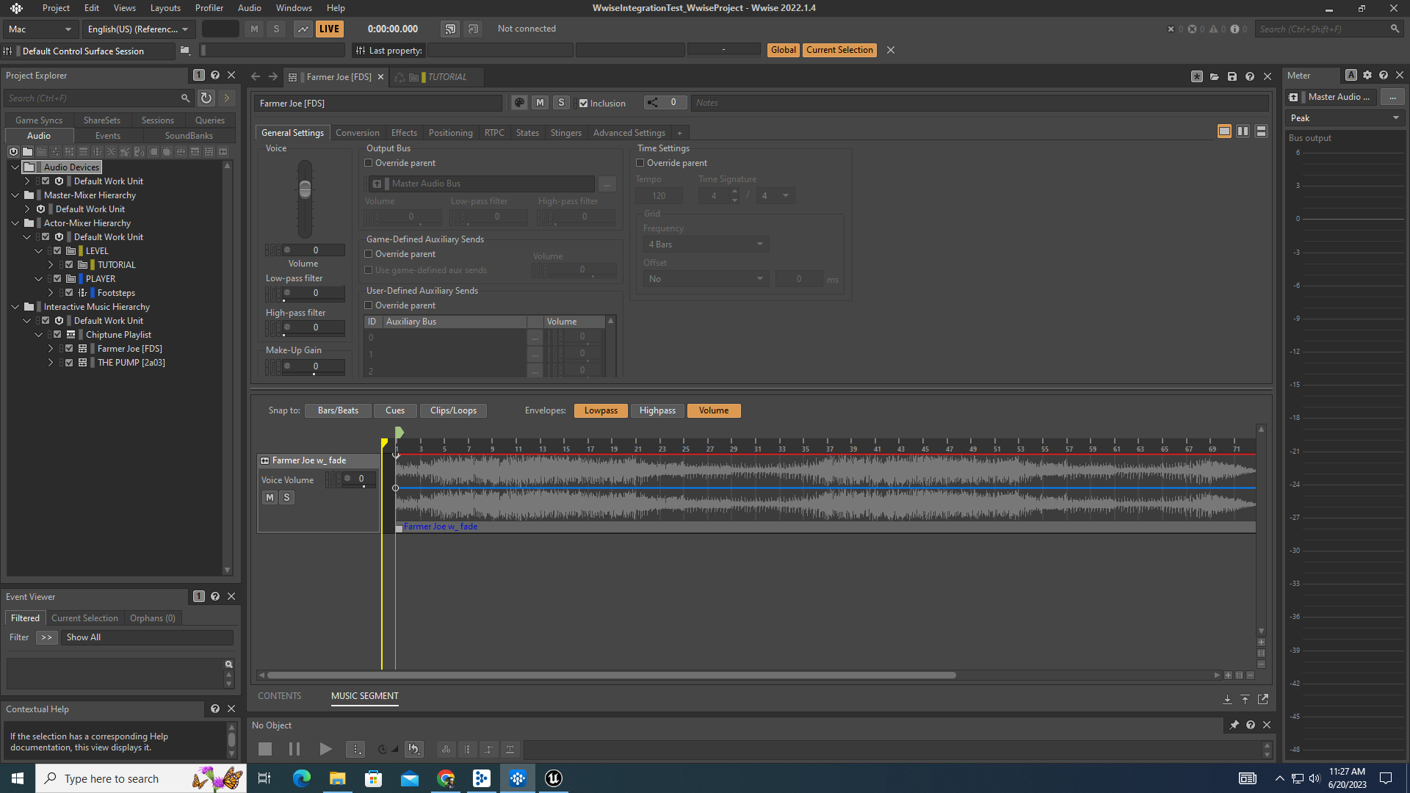Solo Farmer Joe object with S button
Viewport: 1410px width, 793px height.
coord(561,103)
